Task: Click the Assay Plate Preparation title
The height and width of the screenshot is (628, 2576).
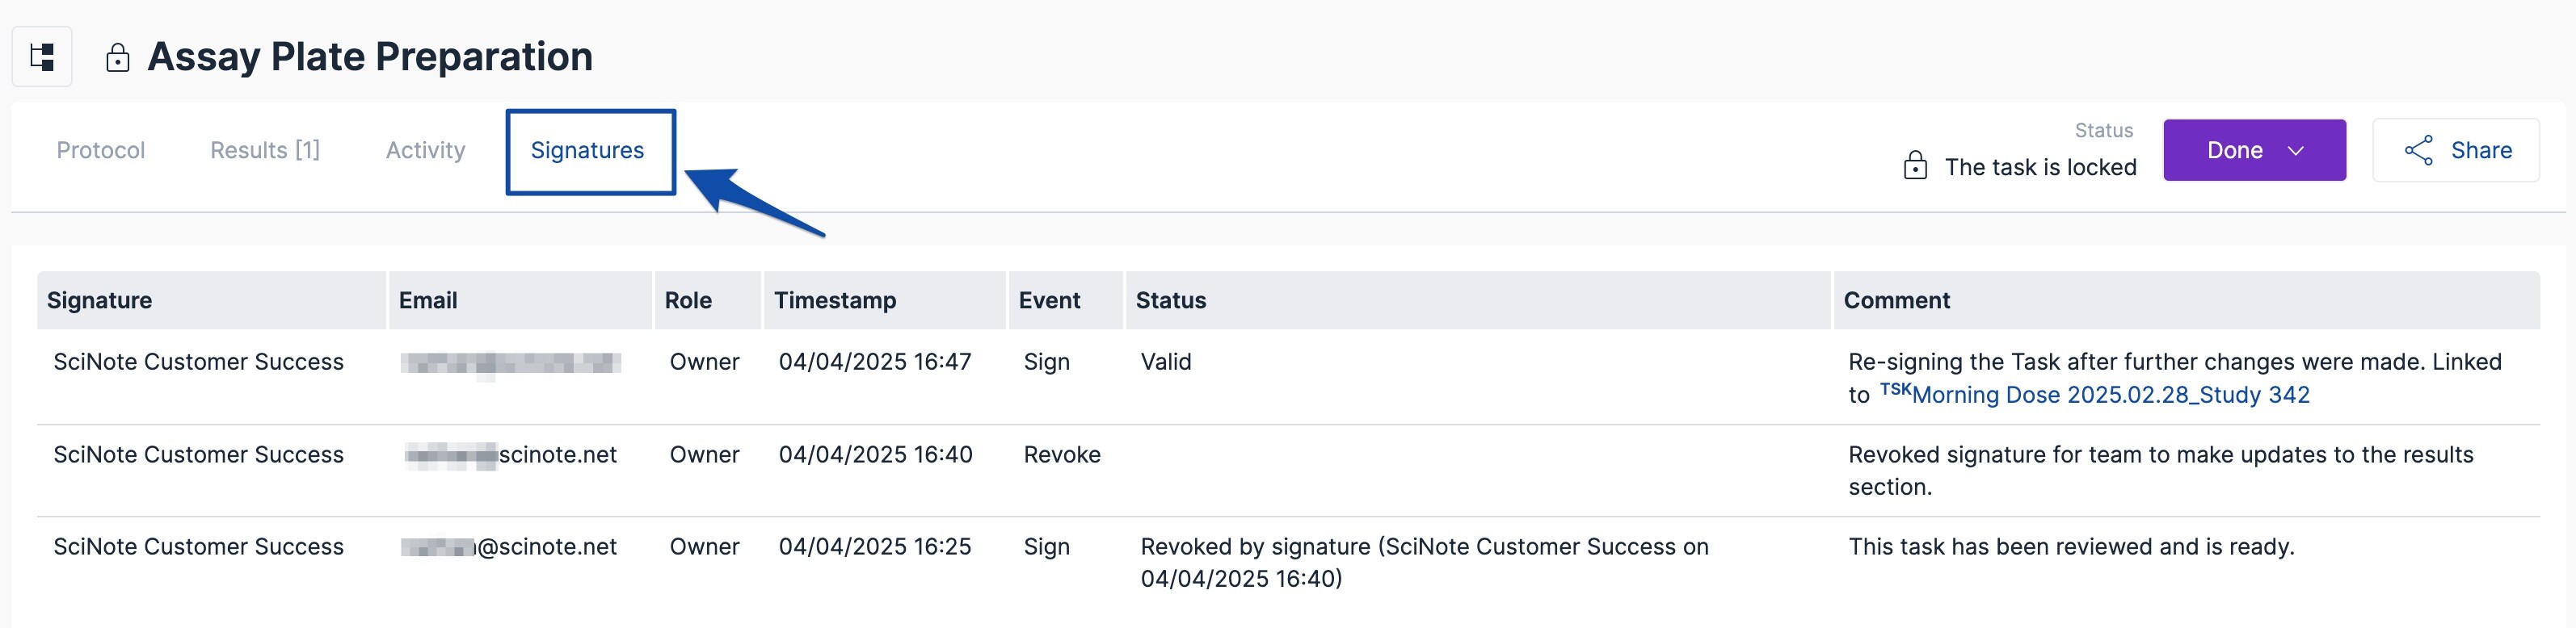Action: [370, 57]
